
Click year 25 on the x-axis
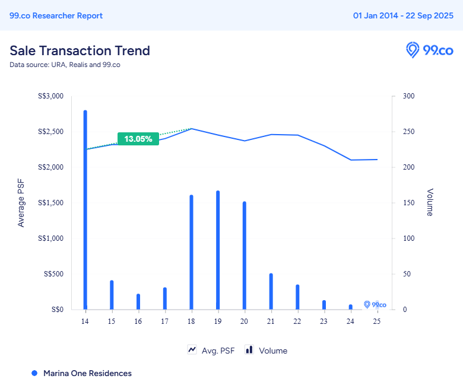point(376,321)
